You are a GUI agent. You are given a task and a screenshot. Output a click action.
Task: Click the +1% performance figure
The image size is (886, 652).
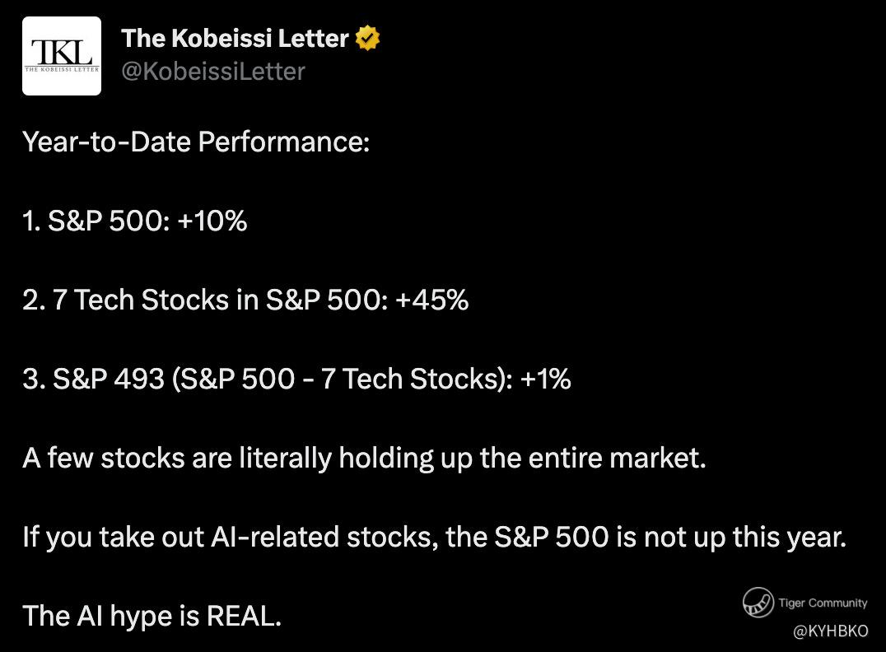(x=545, y=380)
